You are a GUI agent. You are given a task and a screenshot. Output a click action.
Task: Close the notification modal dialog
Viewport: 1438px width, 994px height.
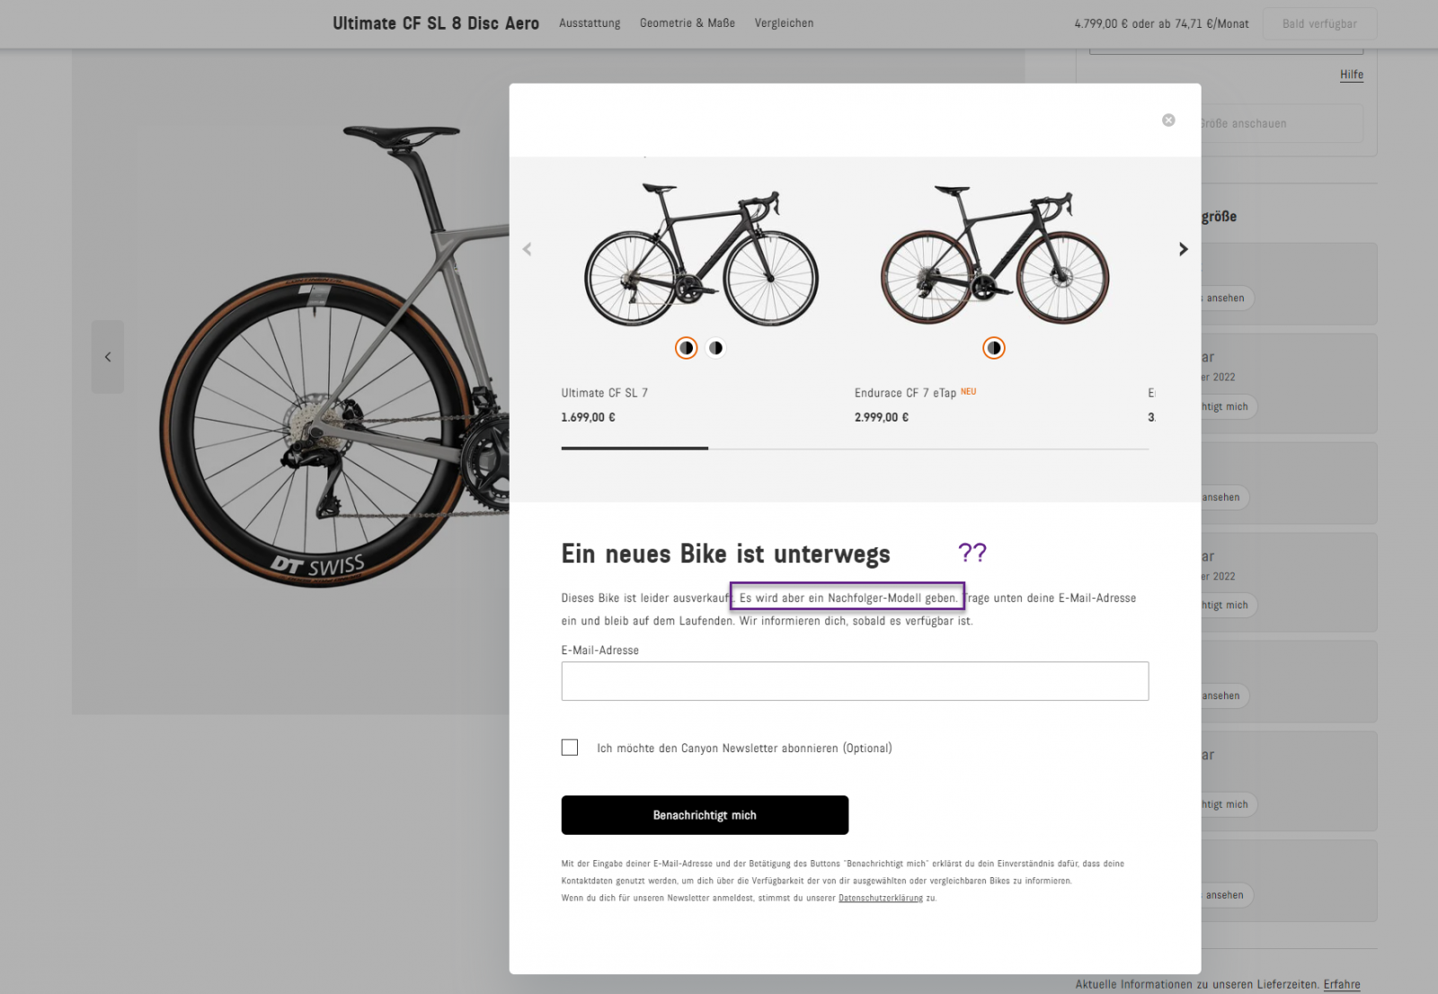click(x=1167, y=120)
